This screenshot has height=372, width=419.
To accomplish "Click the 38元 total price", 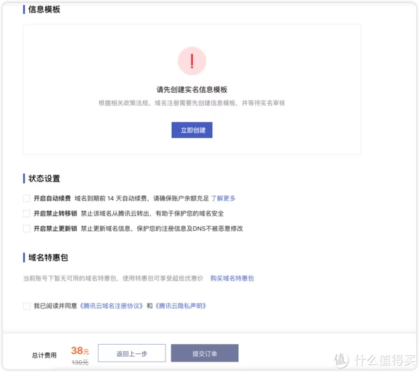I will tap(80, 350).
